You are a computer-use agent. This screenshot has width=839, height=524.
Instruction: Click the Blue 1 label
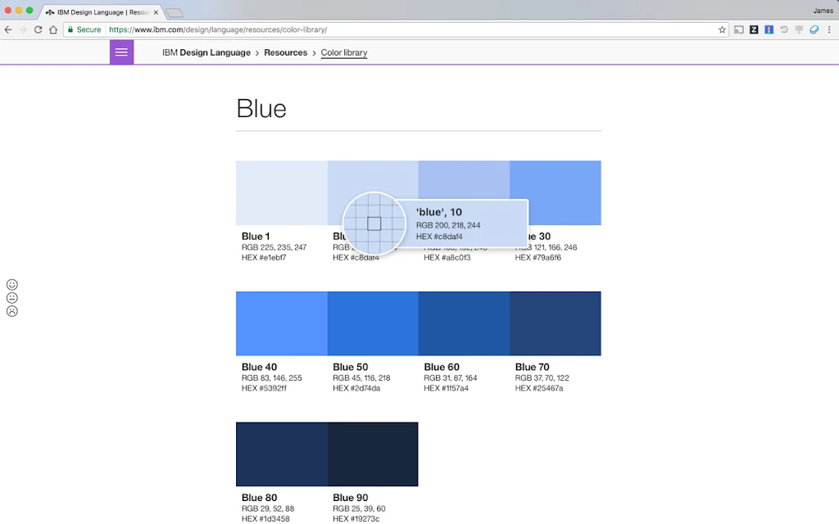[x=256, y=237]
